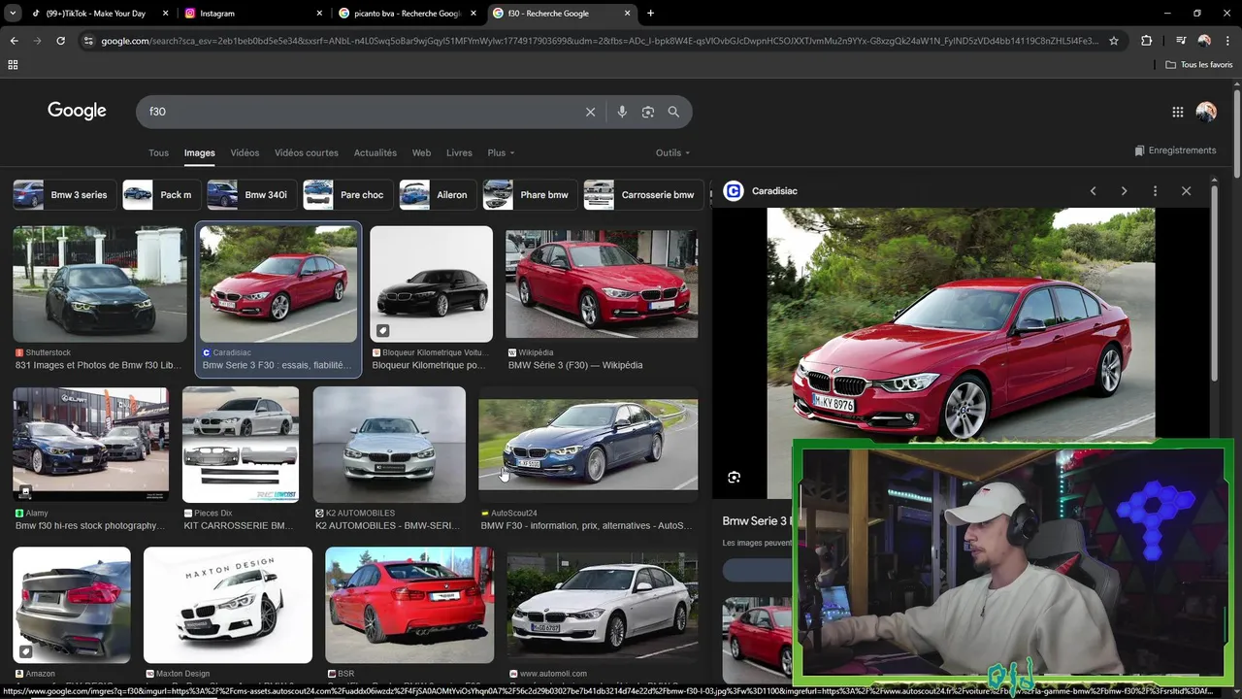Open the Alamy BMW showroom thumbnail

click(90, 444)
